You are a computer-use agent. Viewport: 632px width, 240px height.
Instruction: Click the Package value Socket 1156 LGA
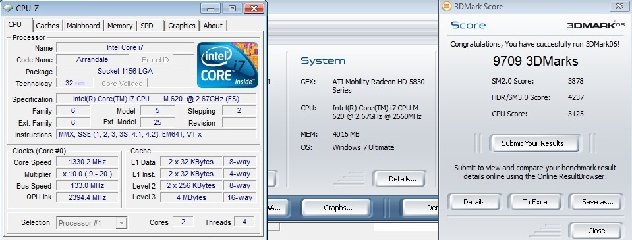click(x=125, y=72)
